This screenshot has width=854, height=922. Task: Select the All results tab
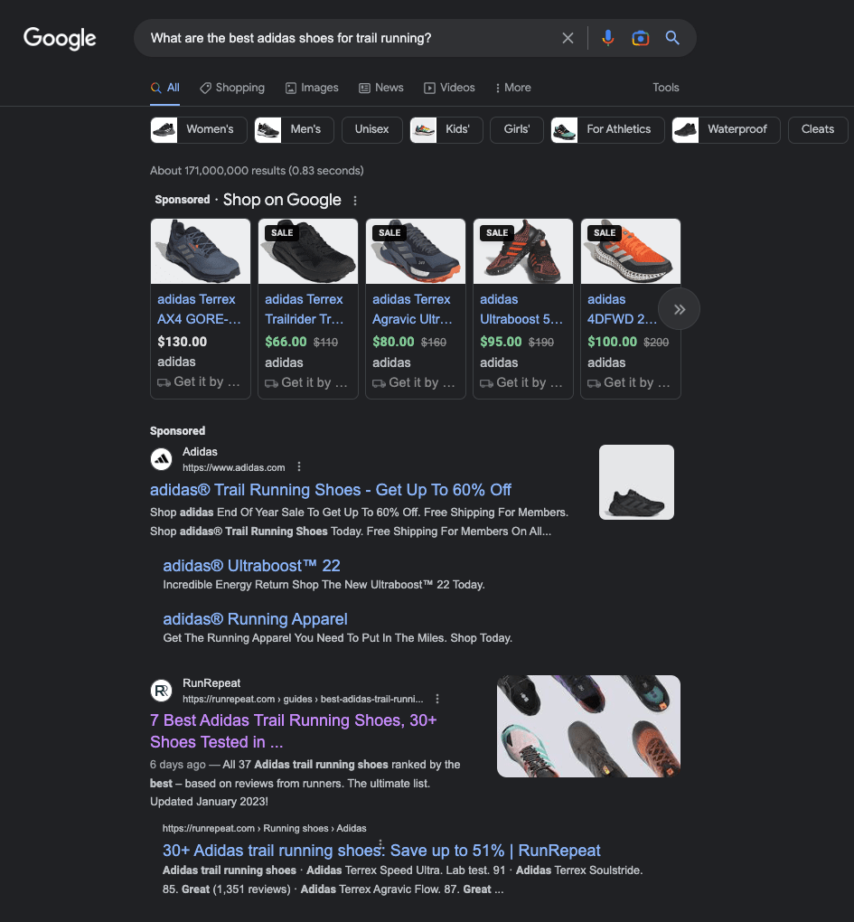(165, 88)
